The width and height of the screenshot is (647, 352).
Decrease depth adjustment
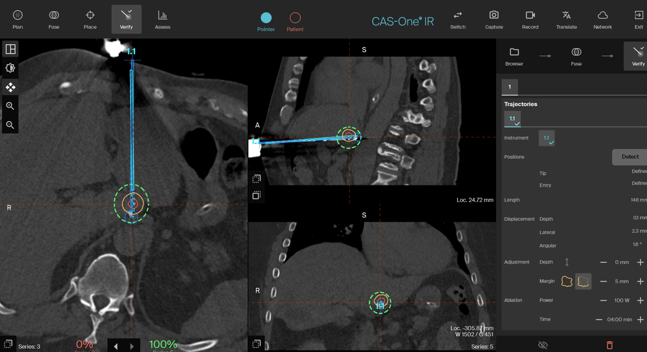[x=603, y=262]
